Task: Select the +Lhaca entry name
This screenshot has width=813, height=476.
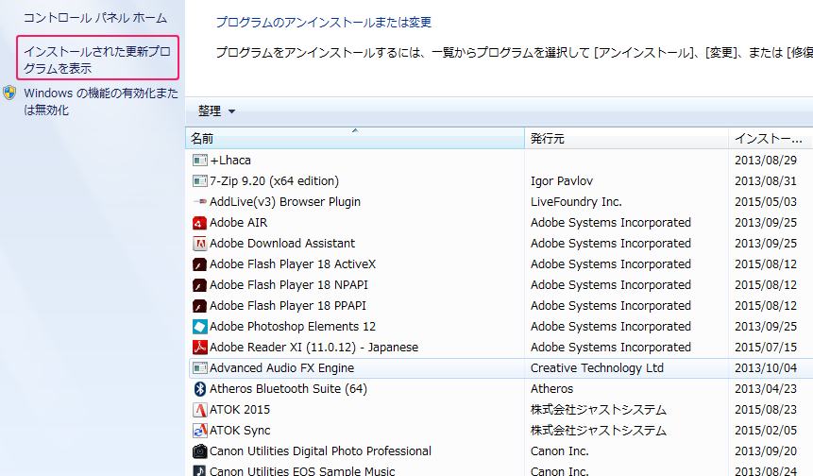Action: point(230,161)
